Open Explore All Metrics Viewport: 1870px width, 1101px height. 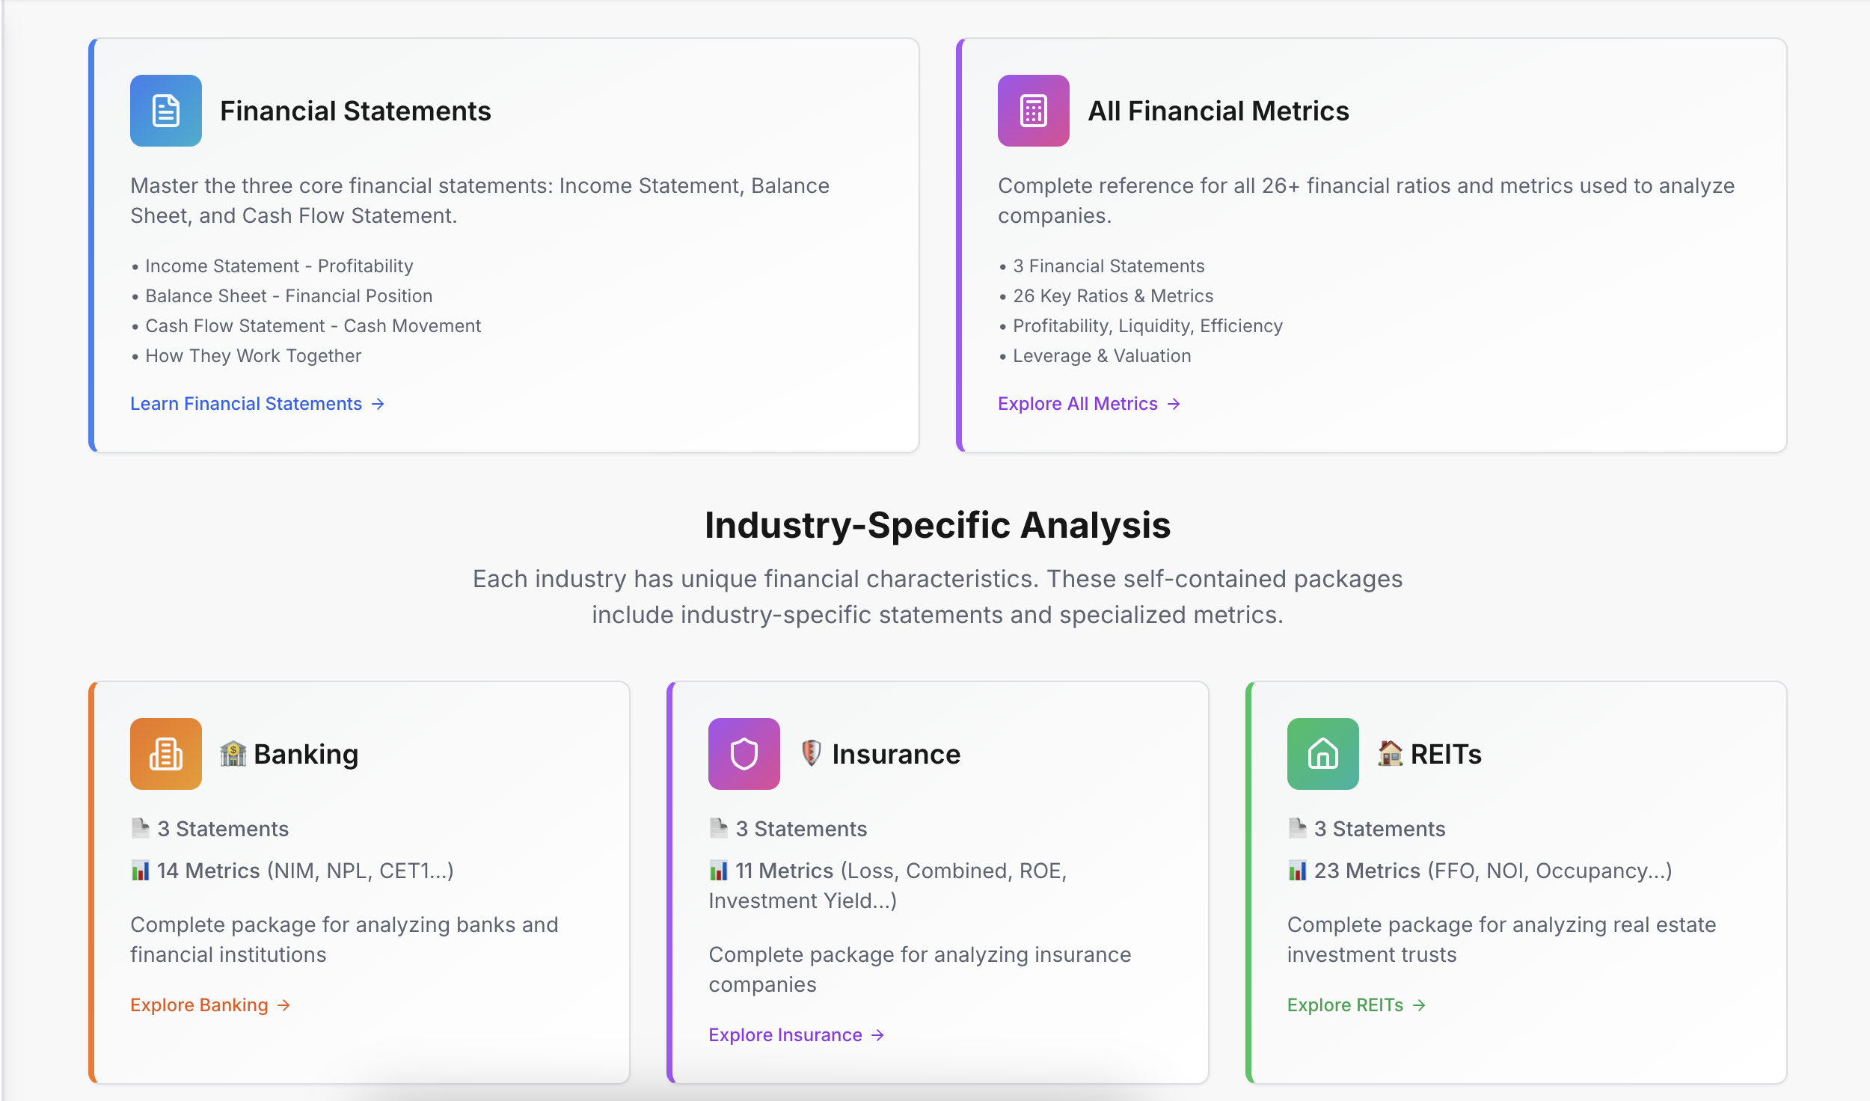tap(1080, 403)
